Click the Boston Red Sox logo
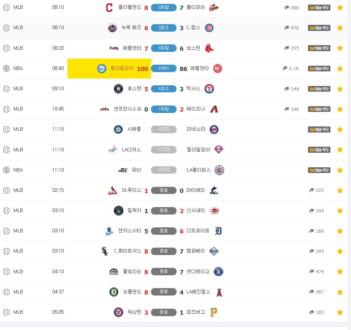This screenshot has width=351, height=330. pyautogui.click(x=209, y=48)
